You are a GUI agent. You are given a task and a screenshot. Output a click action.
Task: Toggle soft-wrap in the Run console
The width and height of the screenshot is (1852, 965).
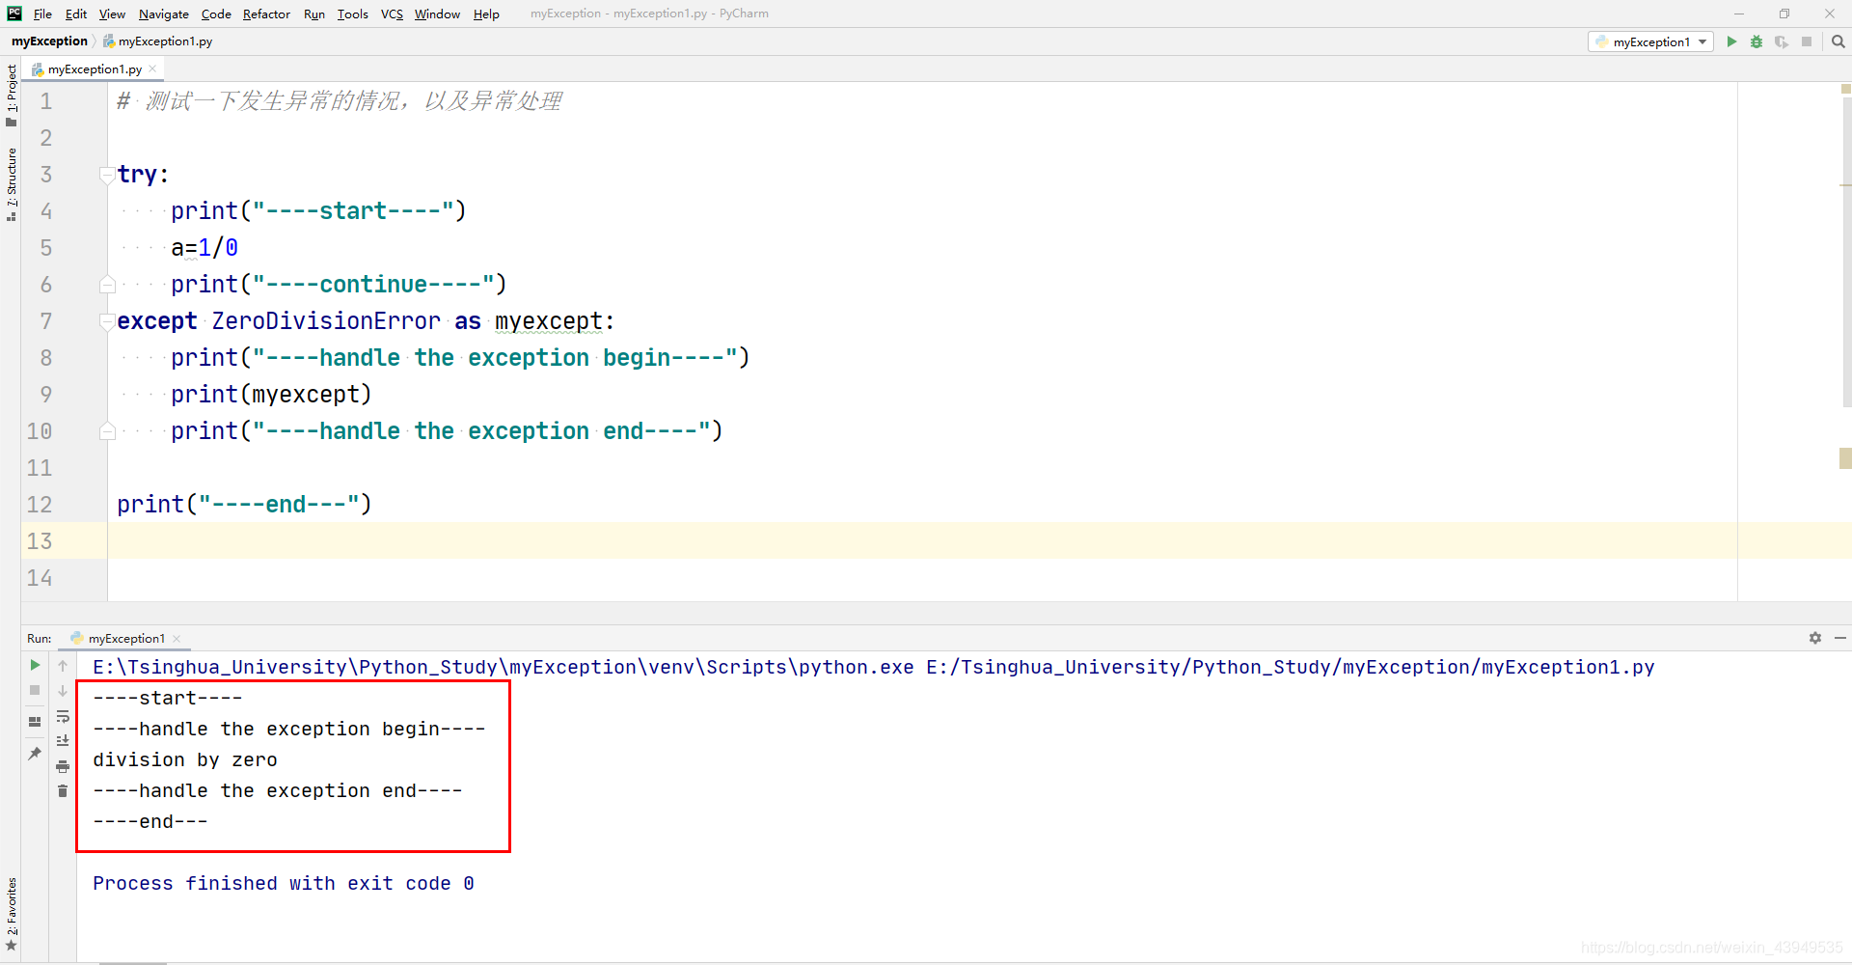tap(63, 716)
